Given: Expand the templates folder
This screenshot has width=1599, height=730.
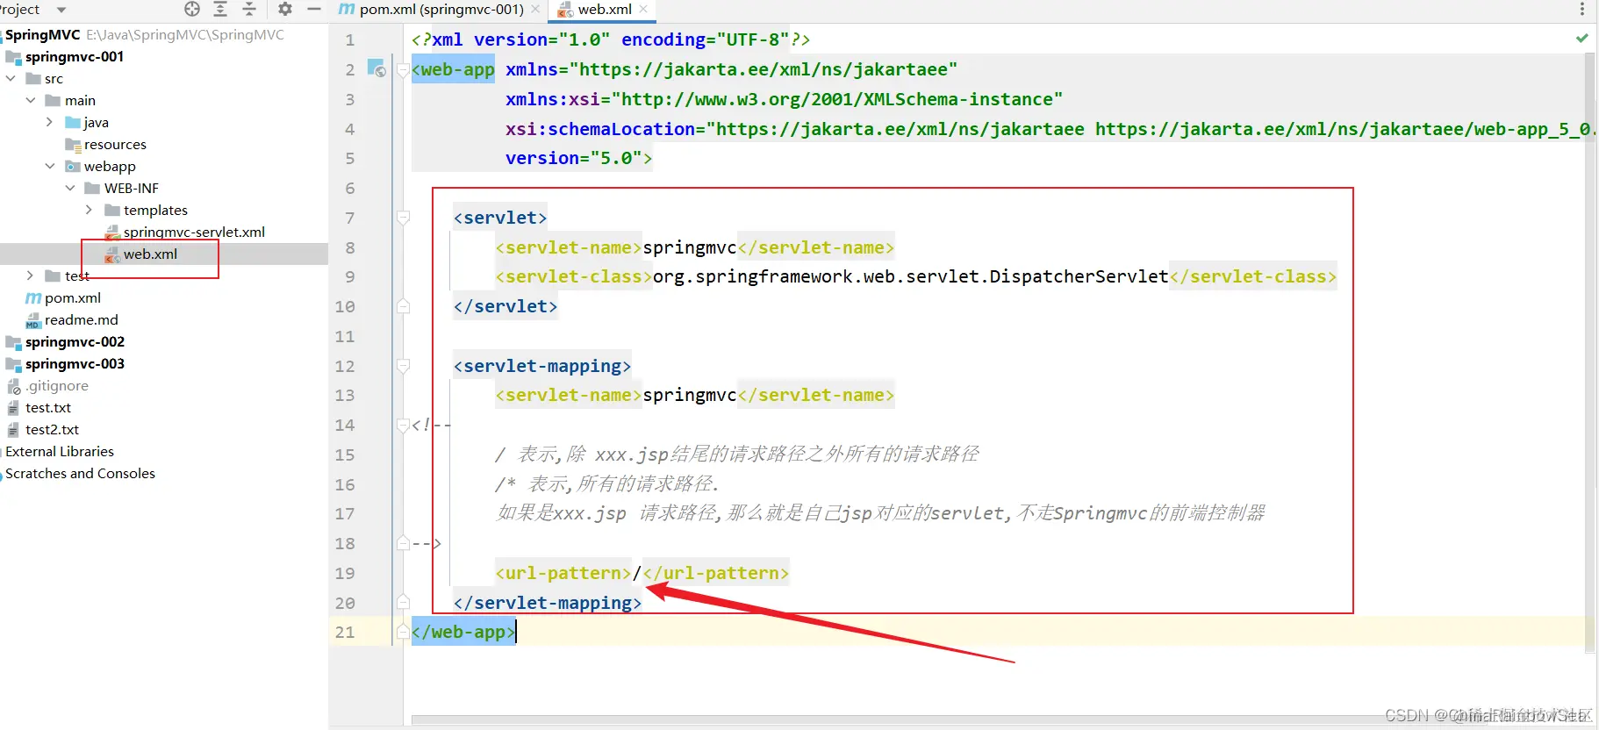Looking at the screenshot, I should pos(90,210).
